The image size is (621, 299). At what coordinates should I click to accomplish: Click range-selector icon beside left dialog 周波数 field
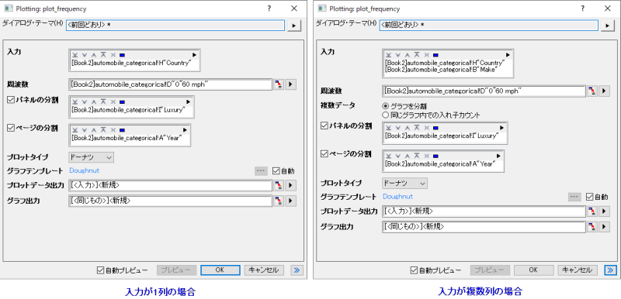(x=278, y=84)
